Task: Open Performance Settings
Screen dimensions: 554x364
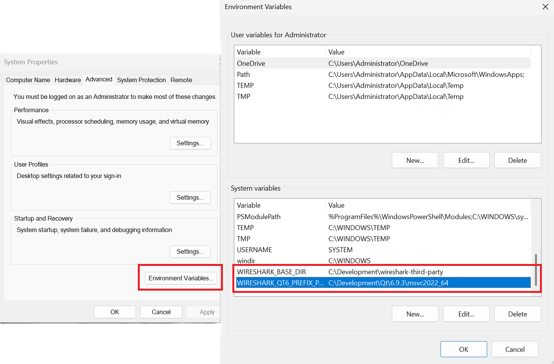Action: click(190, 143)
